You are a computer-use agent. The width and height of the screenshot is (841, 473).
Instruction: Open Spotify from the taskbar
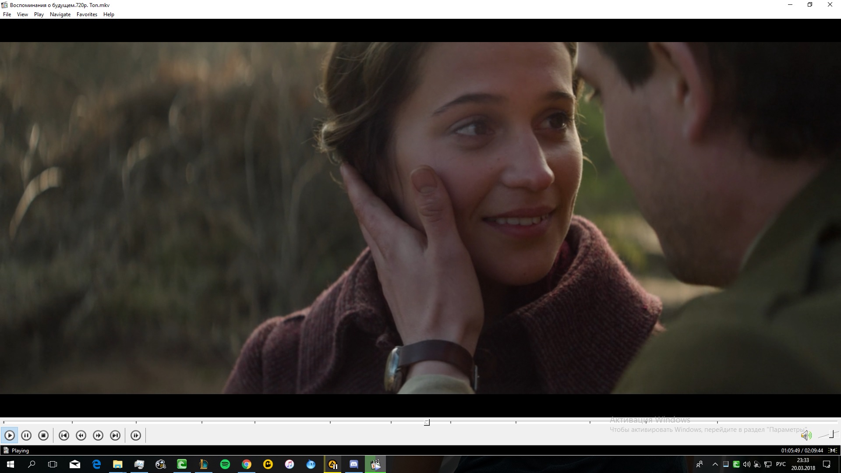(225, 464)
